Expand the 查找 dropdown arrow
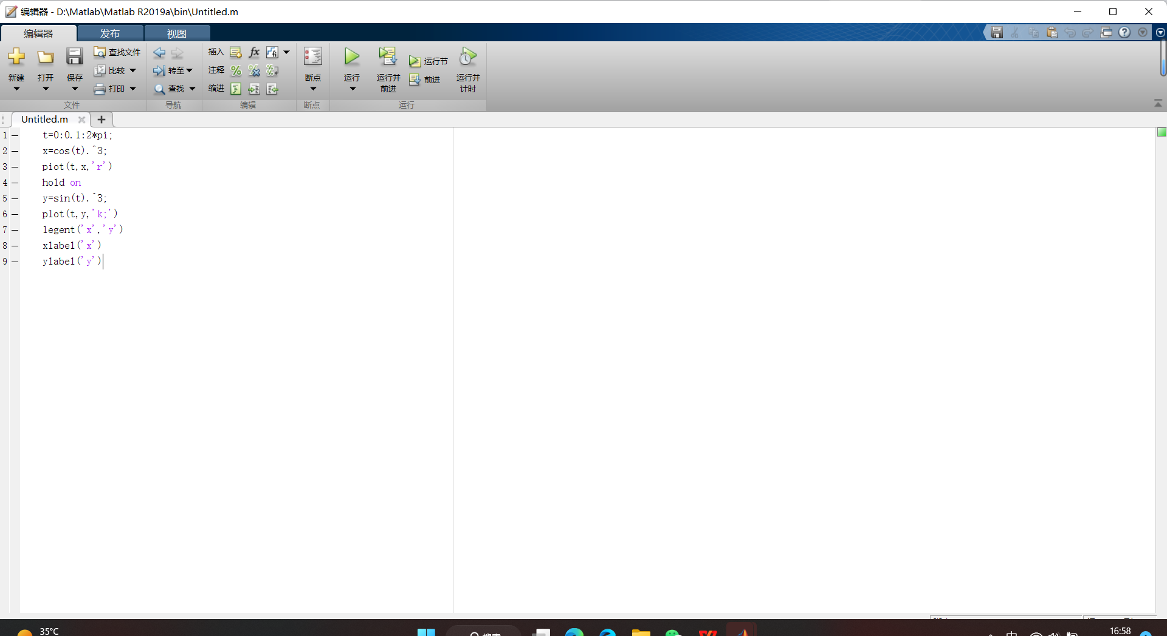Screen dimensions: 1167x636 click(193, 89)
